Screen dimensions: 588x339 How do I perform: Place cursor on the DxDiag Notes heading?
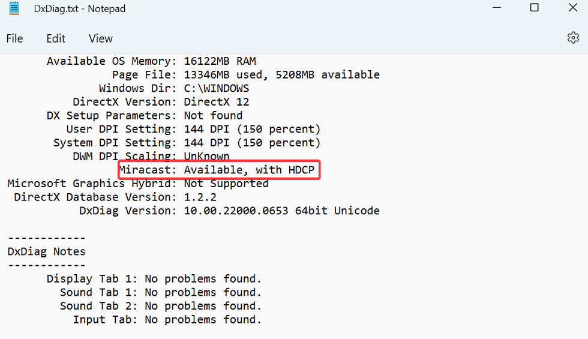click(x=46, y=251)
